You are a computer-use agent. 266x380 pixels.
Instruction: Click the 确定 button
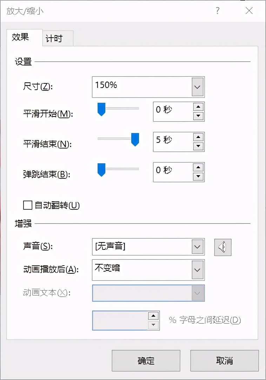[x=146, y=361]
